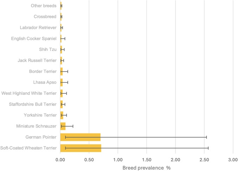Image resolution: width=238 pixels, height=171 pixels.
Task: Select the Soft-Coated Wheaten Terrier bar
Action: [81, 148]
